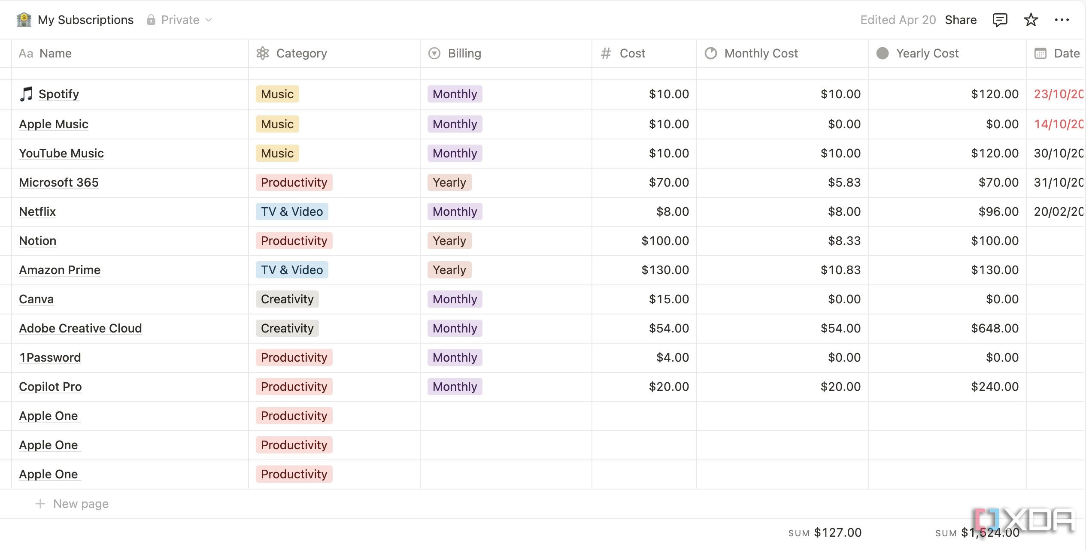Select the Monthly billing tag for Copilot Pro
Image resolution: width=1086 pixels, height=550 pixels.
click(x=455, y=387)
